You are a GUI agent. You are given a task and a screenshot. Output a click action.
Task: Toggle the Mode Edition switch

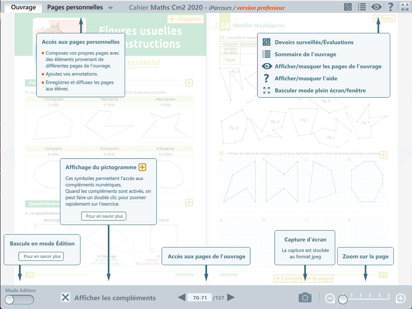tap(19, 299)
